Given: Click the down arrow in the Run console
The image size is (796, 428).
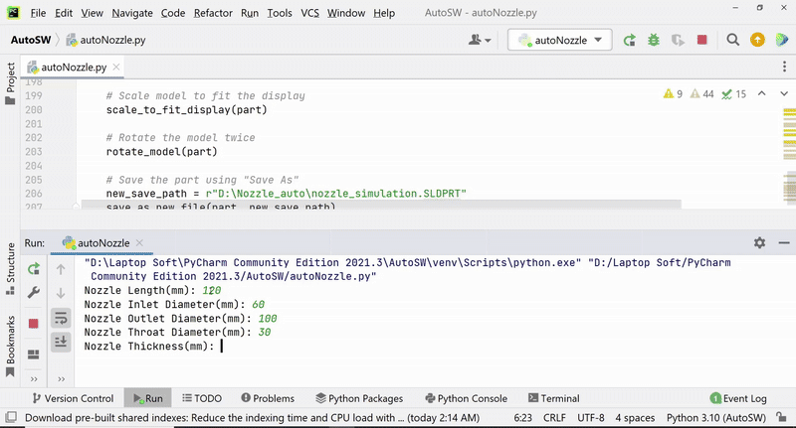Looking at the screenshot, I should point(61,293).
